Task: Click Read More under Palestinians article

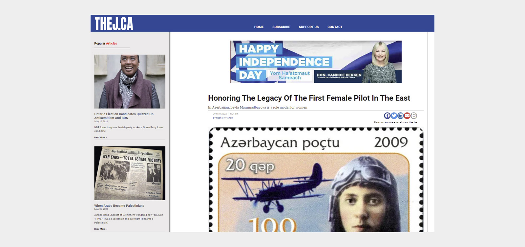Action: [100, 229]
